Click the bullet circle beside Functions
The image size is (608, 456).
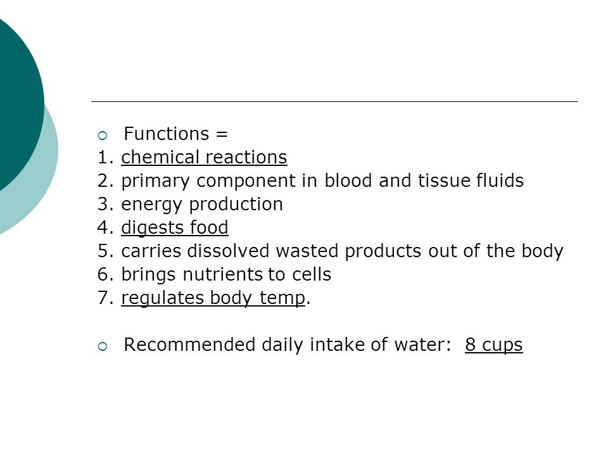103,136
